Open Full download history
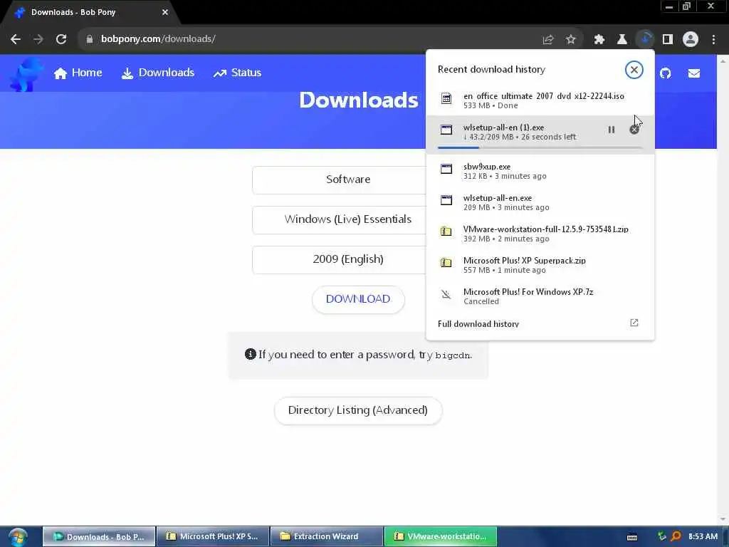729x547 pixels. pos(478,324)
